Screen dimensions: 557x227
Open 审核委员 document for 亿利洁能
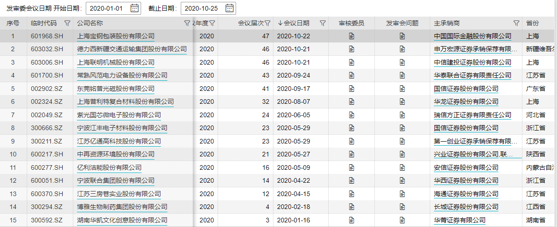tap(351, 167)
